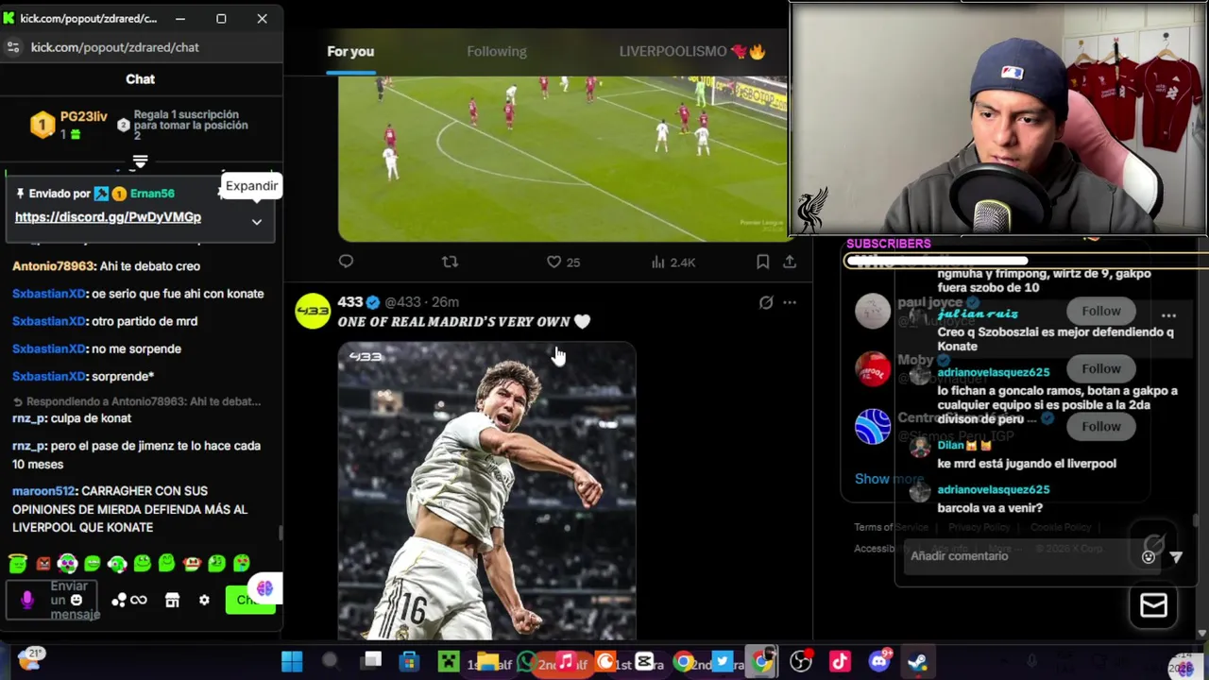Open the LIVERPOOLISMO tab
This screenshot has height=680, width=1209.
(692, 51)
